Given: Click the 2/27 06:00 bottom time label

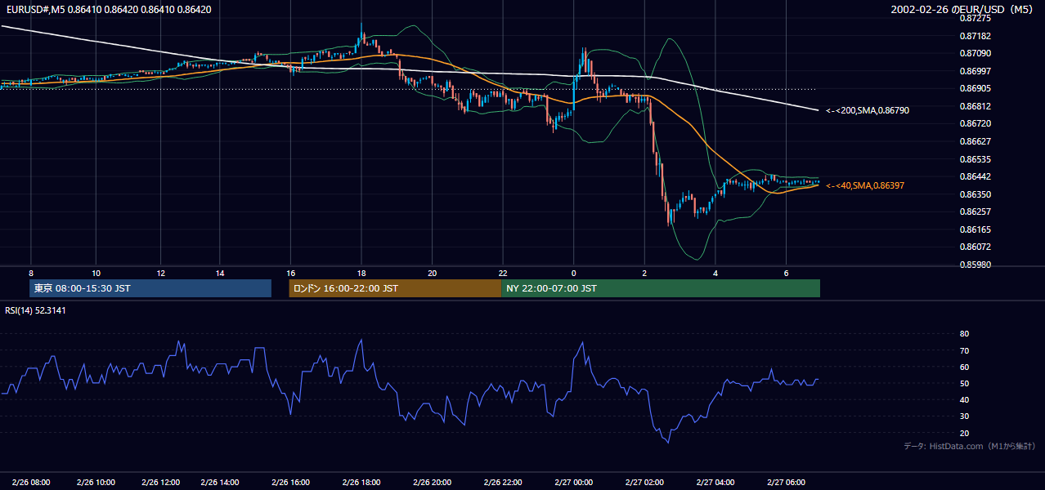Looking at the screenshot, I should pos(786,482).
